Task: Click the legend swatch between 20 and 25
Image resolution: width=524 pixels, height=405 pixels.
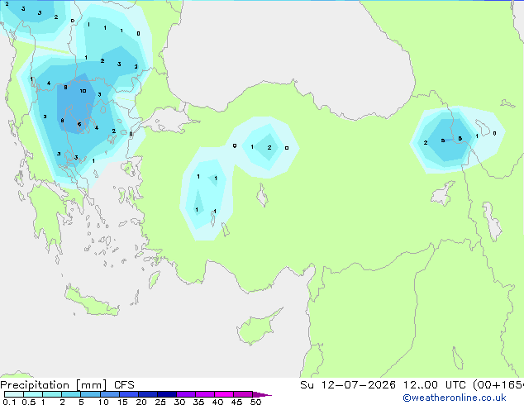Action: tap(147, 394)
